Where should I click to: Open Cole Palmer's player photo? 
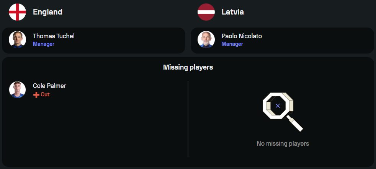tap(18, 89)
